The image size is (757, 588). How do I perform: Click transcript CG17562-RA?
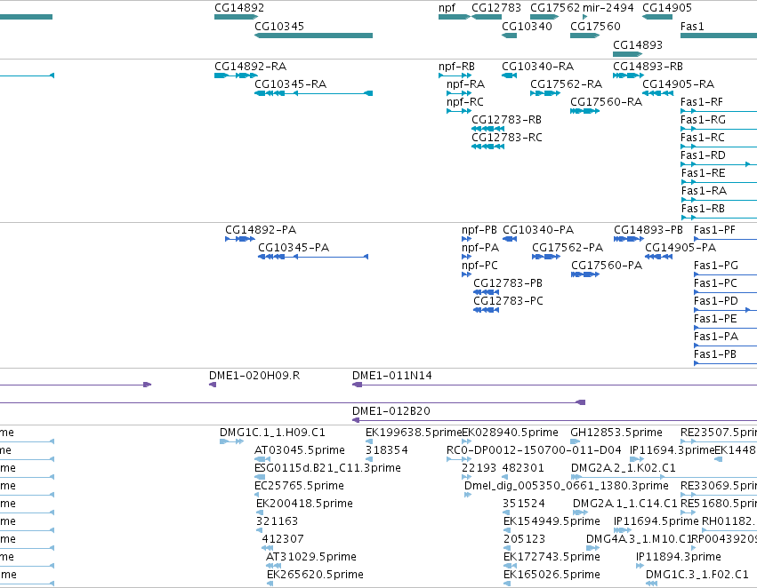pos(566,84)
